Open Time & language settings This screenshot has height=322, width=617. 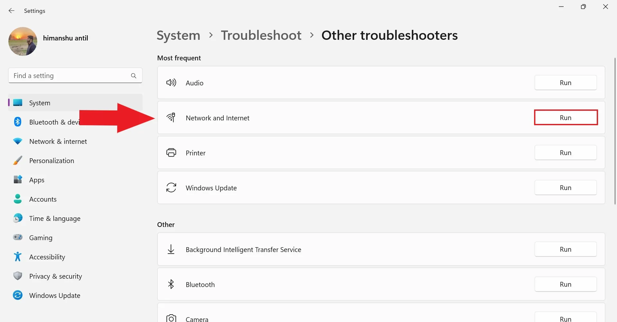(55, 219)
